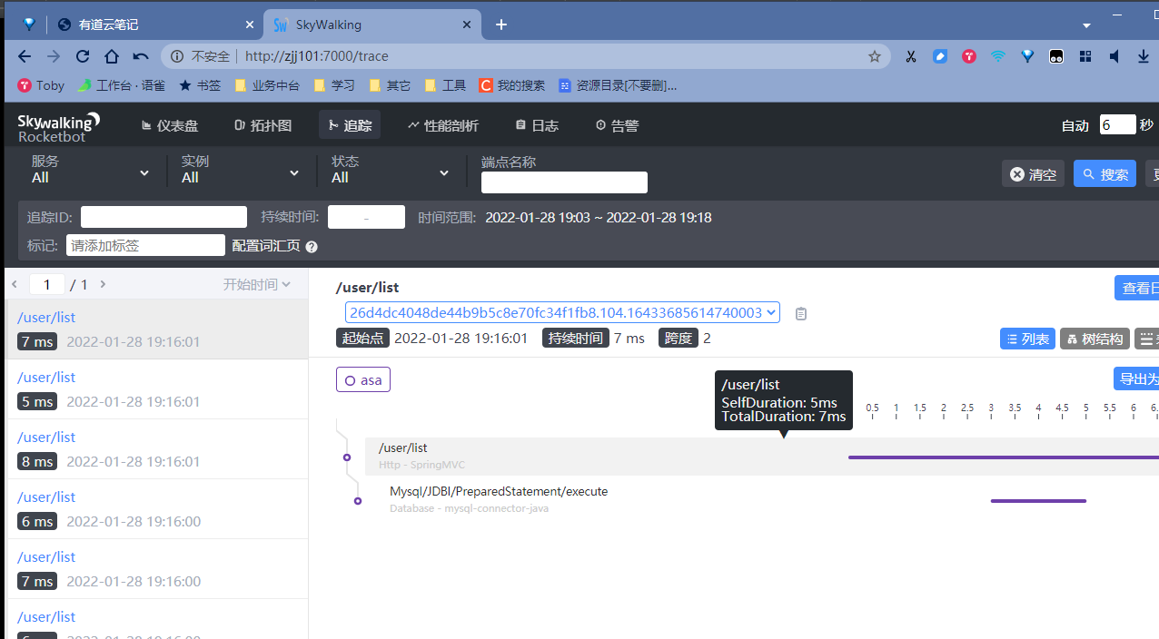Open the 开始时间 sort dropdown

click(x=257, y=284)
